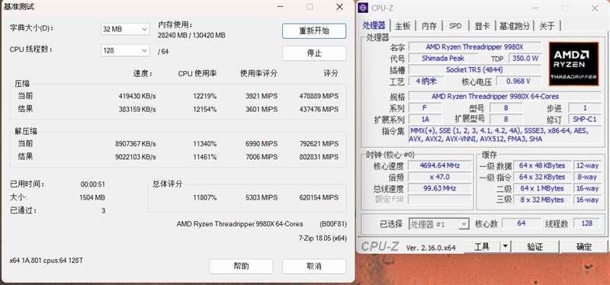Viewport: 610px width, 285px height.
Task: Click the core speed value 4694.64 MHz
Action: [439, 165]
